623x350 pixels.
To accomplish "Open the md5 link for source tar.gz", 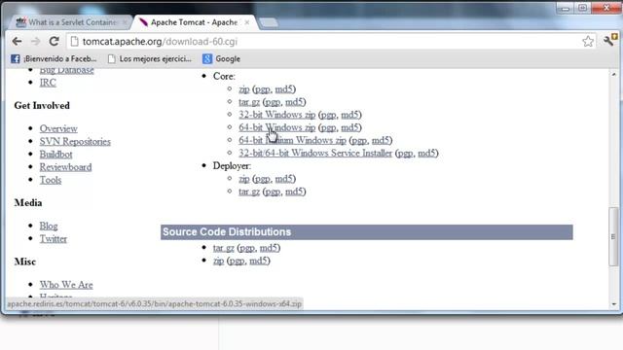I will (269, 248).
